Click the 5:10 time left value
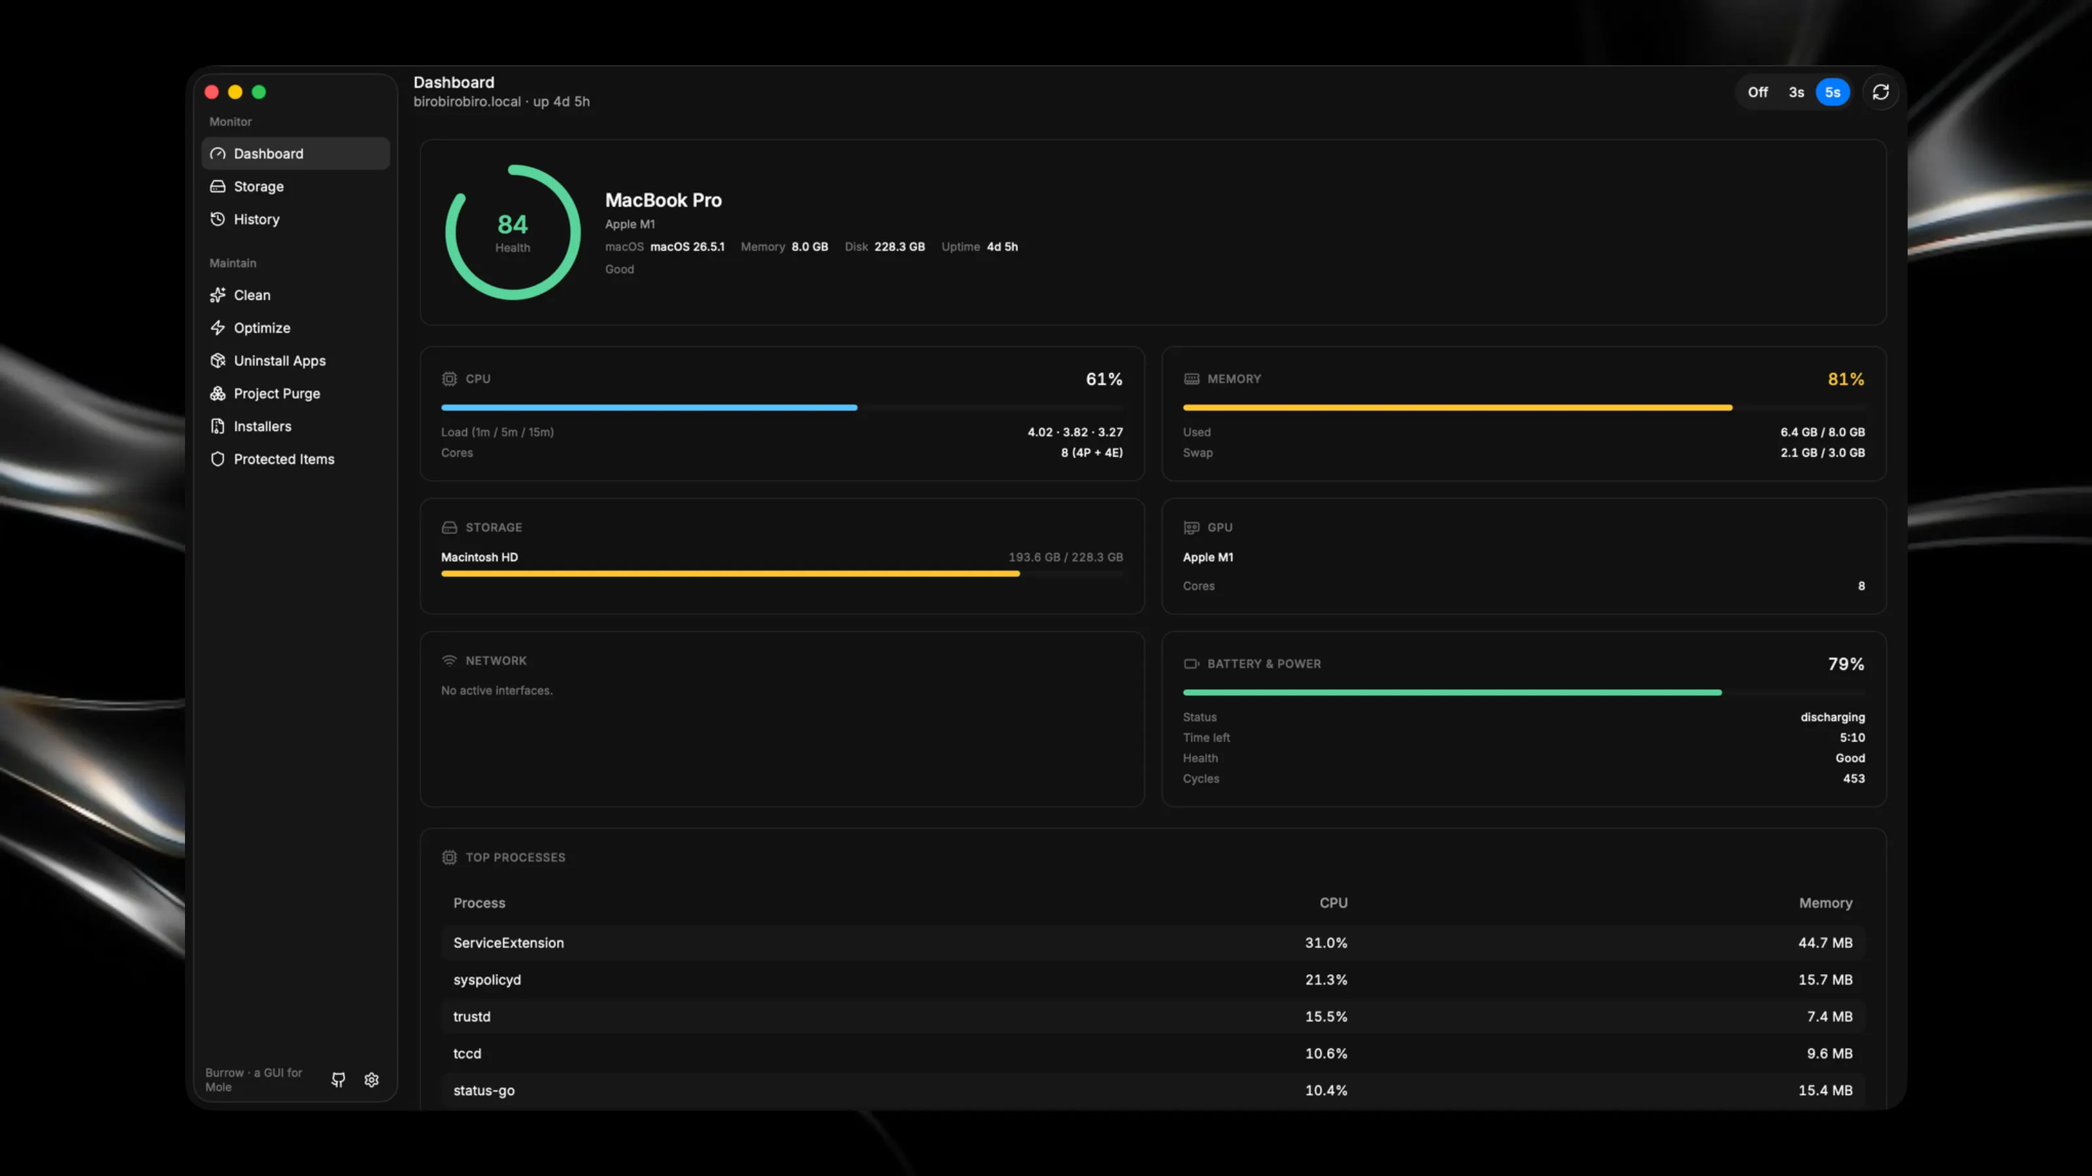The image size is (2092, 1176). click(1853, 738)
